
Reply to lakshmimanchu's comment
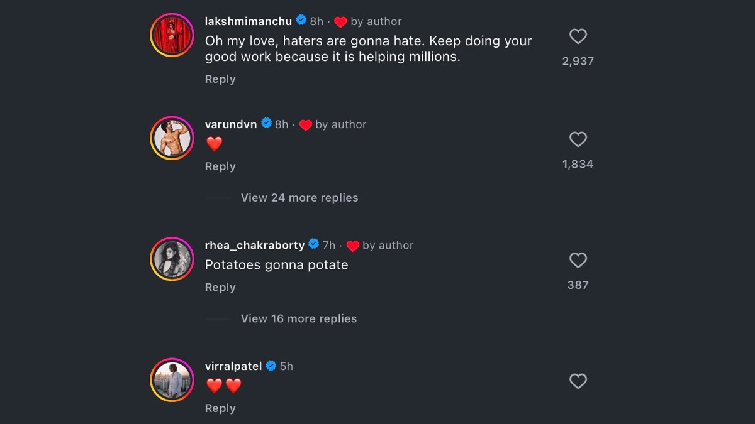(220, 79)
